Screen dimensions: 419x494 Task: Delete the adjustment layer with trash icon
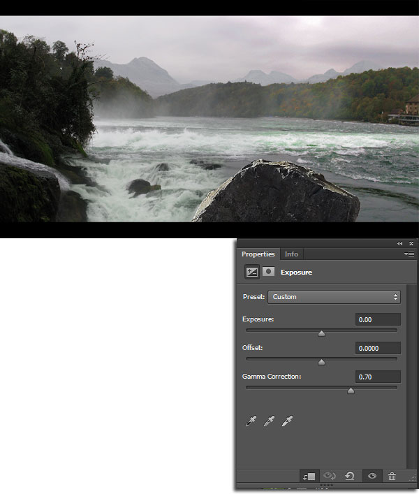pos(392,476)
